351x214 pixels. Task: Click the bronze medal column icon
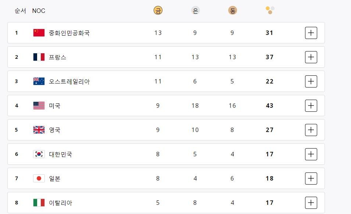pos(232,11)
